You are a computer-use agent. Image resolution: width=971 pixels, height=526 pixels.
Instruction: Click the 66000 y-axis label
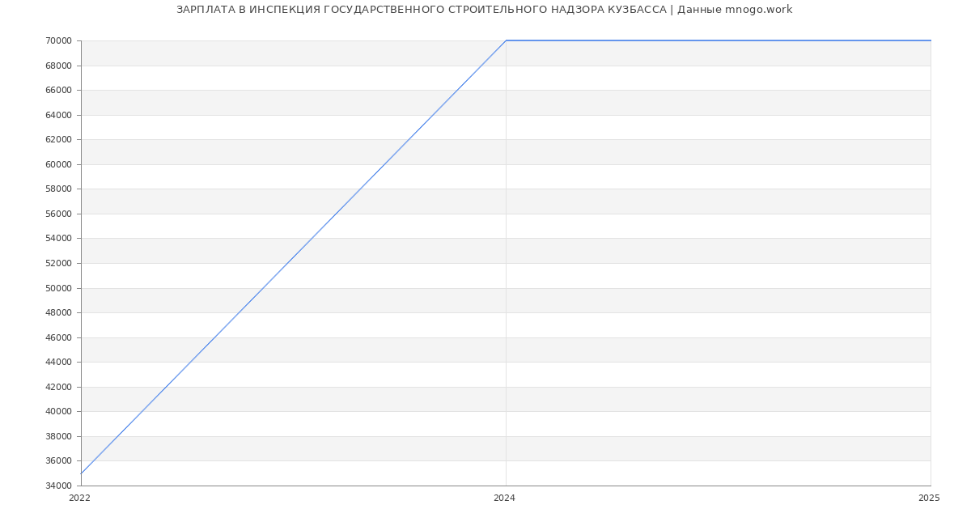pos(58,90)
